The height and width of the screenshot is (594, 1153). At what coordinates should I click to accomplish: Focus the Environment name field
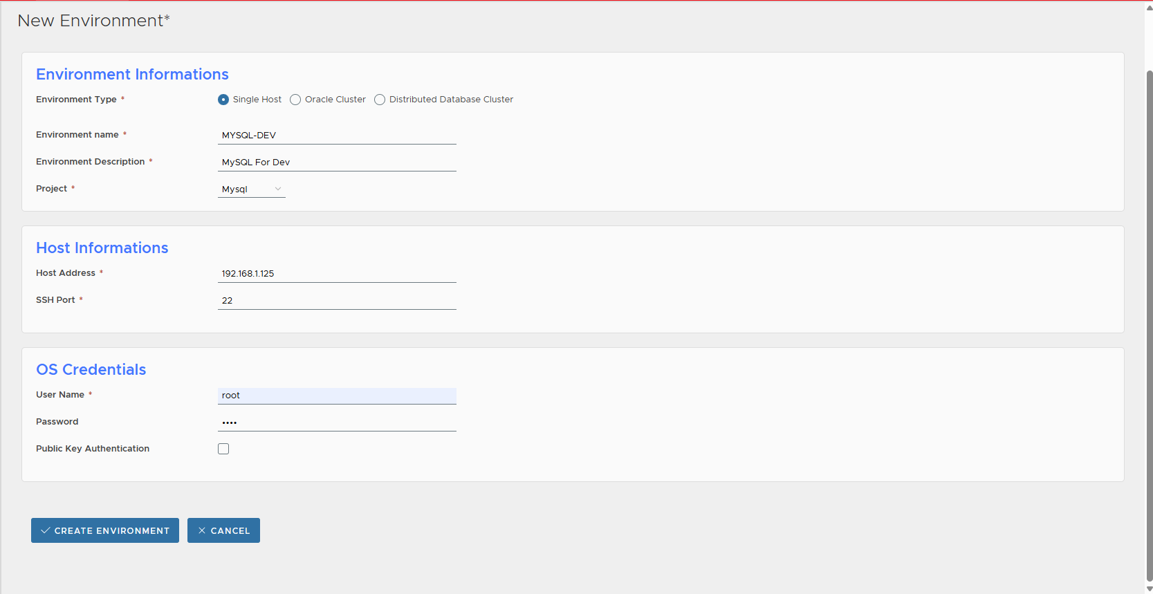337,135
